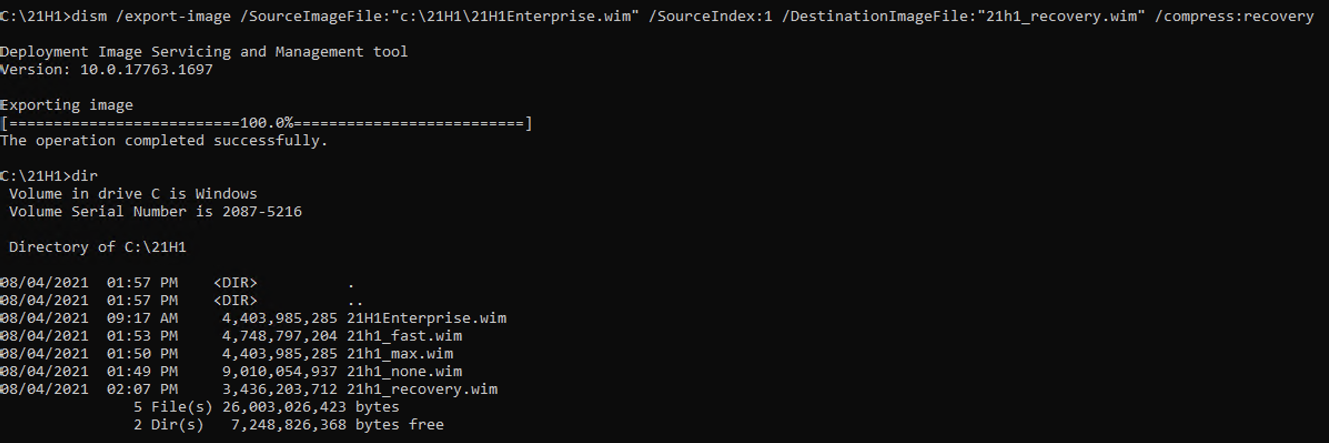Click the /export-image switch
Image resolution: width=1329 pixels, height=443 pixels.
(173, 16)
